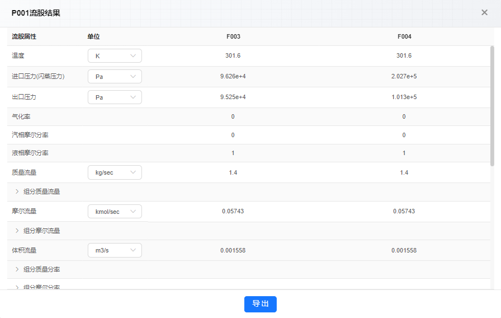The width and height of the screenshot is (501, 318).
Task: Click the 导出 export button
Action: [x=261, y=304]
